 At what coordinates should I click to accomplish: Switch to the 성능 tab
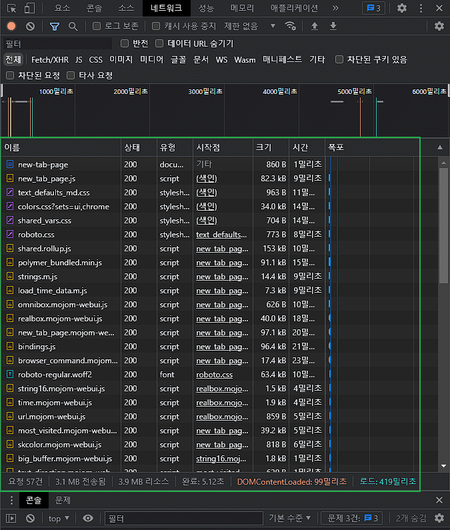(206, 8)
